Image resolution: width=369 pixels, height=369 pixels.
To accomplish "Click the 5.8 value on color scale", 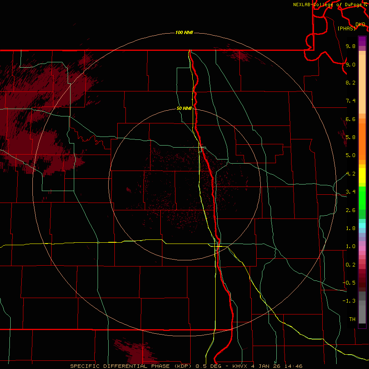I will pos(351,137).
